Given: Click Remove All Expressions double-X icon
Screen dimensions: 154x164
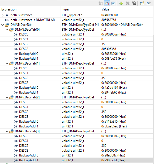Looking at the screenshot, I should (x=134, y=3).
